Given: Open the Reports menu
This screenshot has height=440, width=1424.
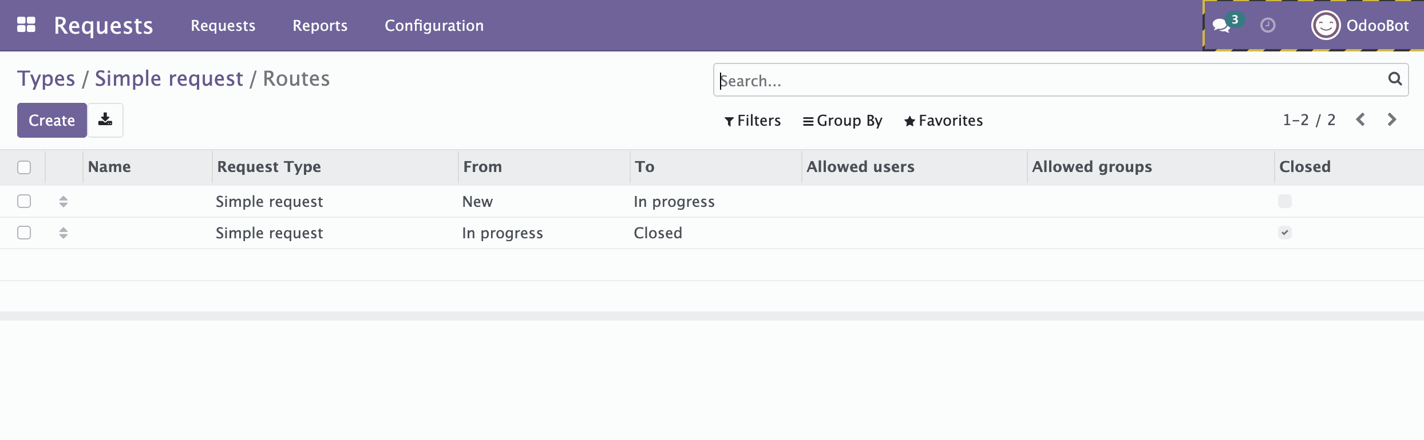Looking at the screenshot, I should pos(320,26).
